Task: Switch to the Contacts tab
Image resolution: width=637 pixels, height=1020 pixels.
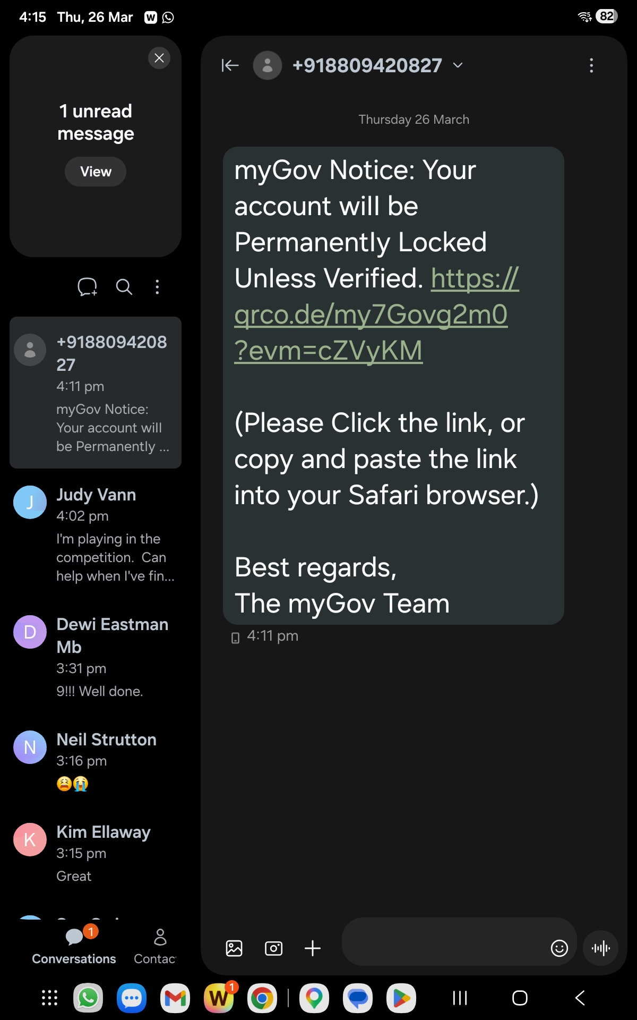Action: pos(155,946)
